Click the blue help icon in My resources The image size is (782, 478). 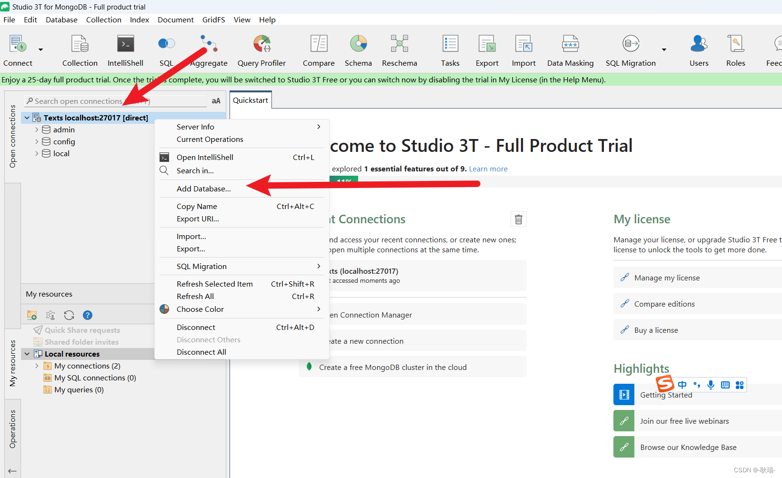coord(88,315)
